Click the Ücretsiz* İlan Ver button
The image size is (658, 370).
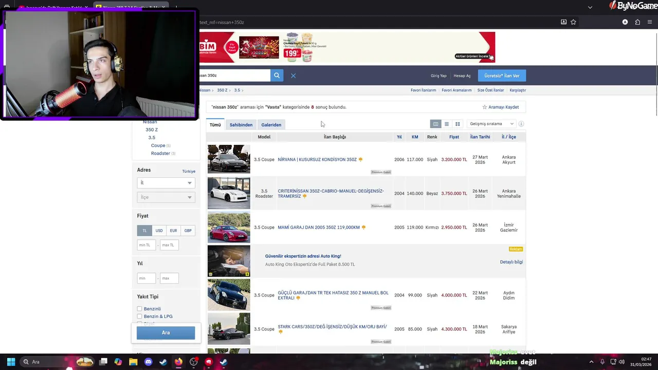tap(502, 76)
